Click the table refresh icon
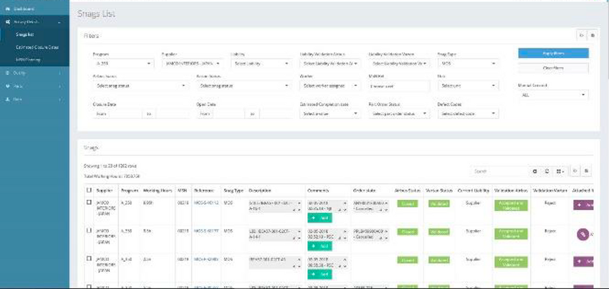This screenshot has height=289, width=609. point(546,171)
